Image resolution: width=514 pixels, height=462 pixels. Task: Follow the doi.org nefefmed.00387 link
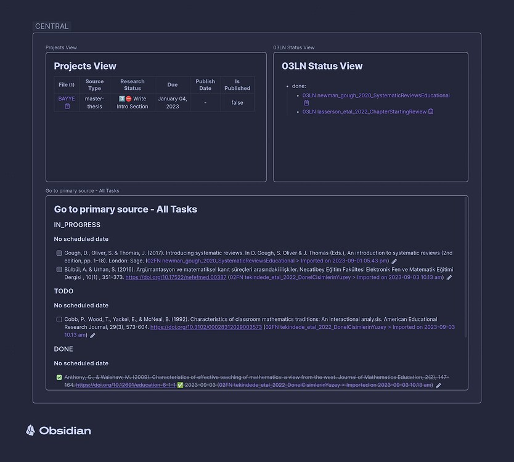click(x=176, y=278)
